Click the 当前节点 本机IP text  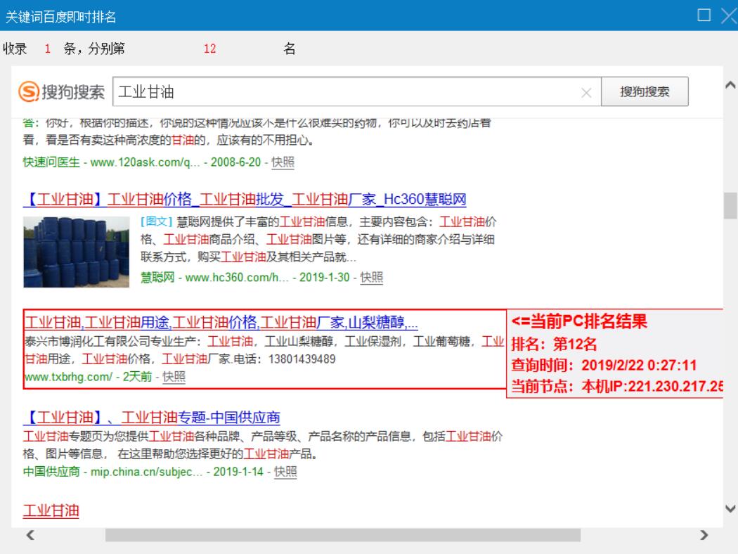617,387
